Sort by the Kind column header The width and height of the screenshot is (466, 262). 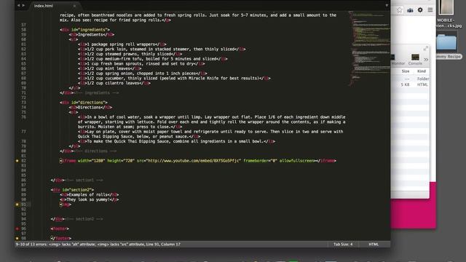coord(422,71)
